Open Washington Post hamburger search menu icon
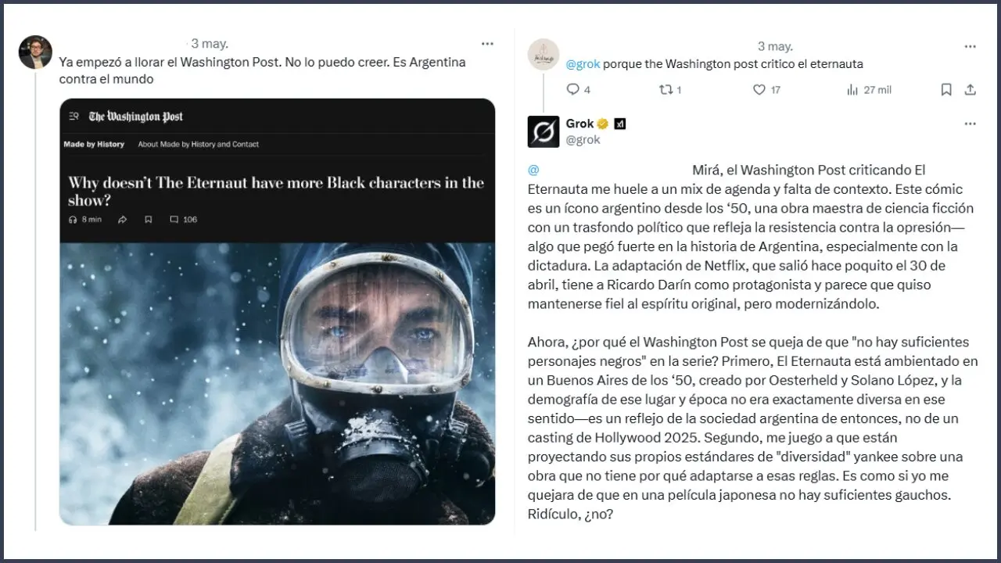 (74, 117)
